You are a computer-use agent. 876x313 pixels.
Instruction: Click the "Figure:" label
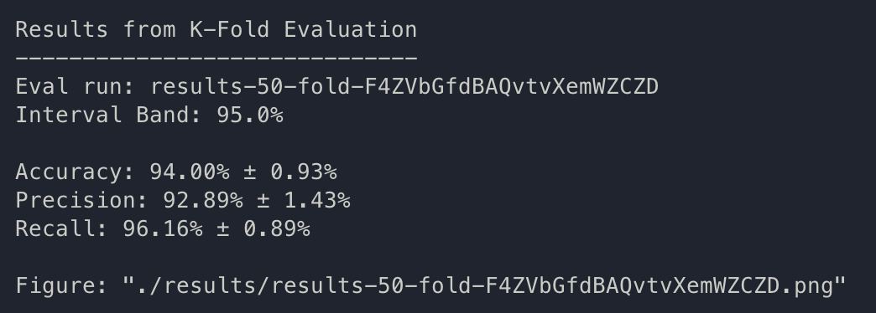[63, 285]
